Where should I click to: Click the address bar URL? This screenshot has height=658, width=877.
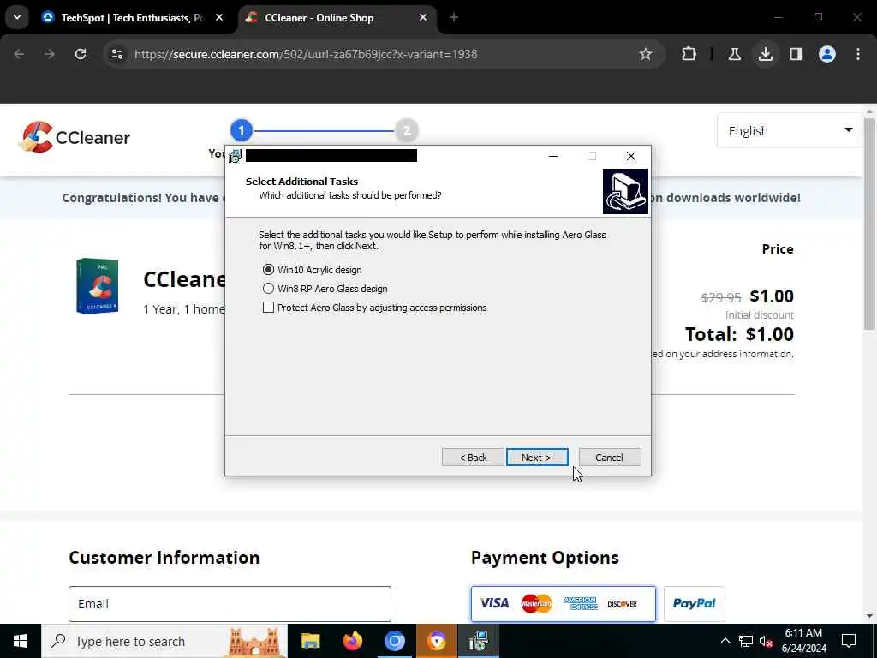[x=306, y=54]
